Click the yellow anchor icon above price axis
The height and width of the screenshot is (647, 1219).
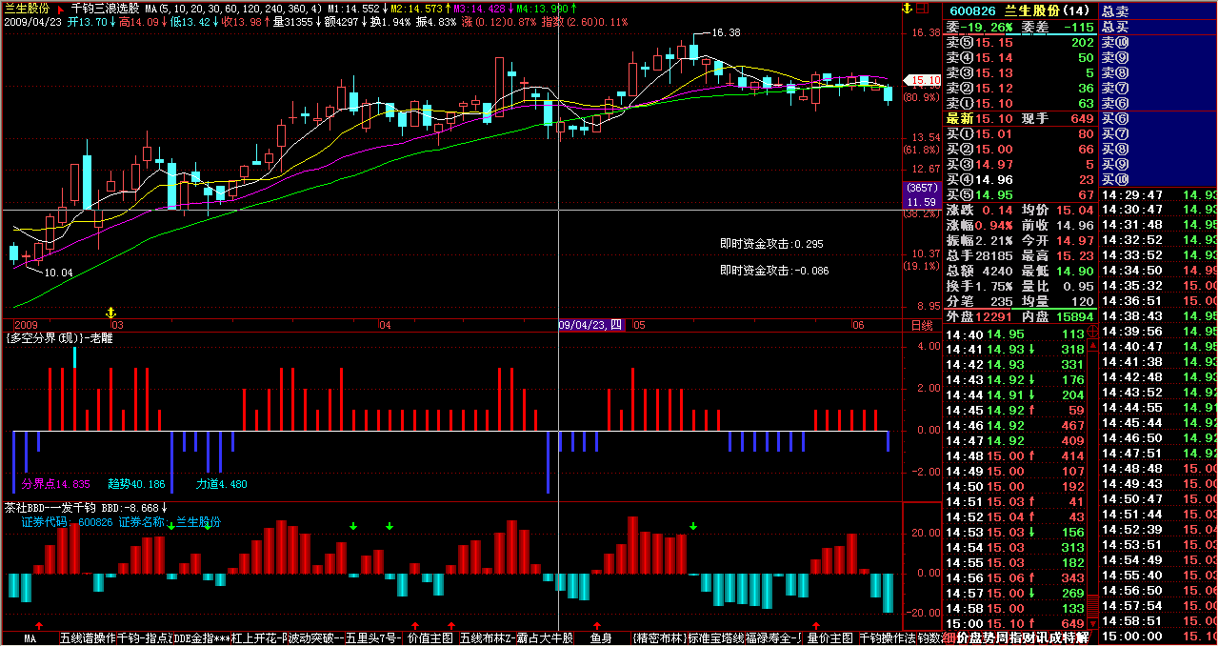[907, 9]
